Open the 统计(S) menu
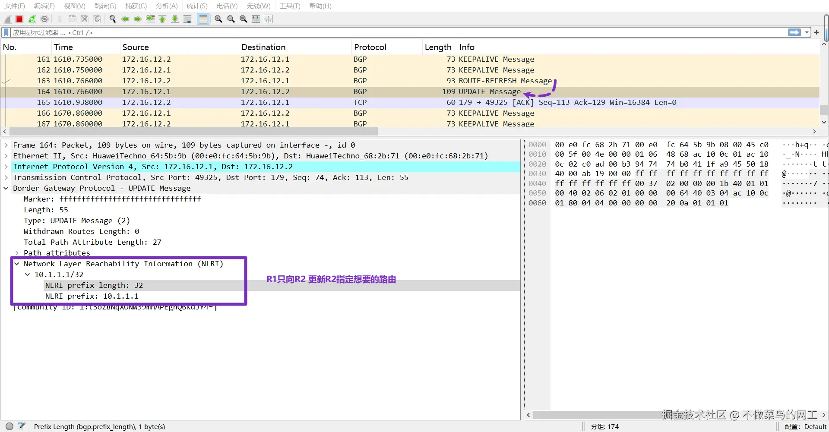This screenshot has width=829, height=432. [x=197, y=6]
